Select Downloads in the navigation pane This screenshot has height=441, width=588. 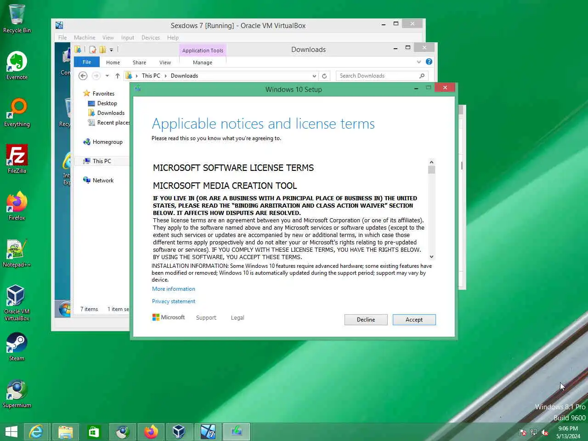[x=111, y=113]
